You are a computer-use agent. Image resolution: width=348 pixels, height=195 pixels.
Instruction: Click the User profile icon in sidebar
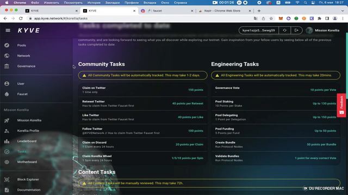point(7,83)
